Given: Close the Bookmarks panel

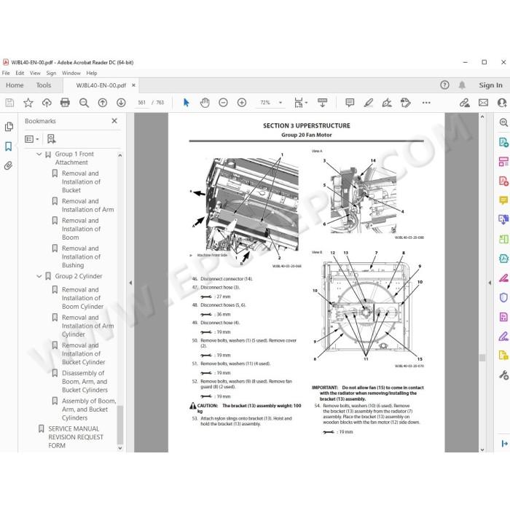Looking at the screenshot, I should point(114,121).
